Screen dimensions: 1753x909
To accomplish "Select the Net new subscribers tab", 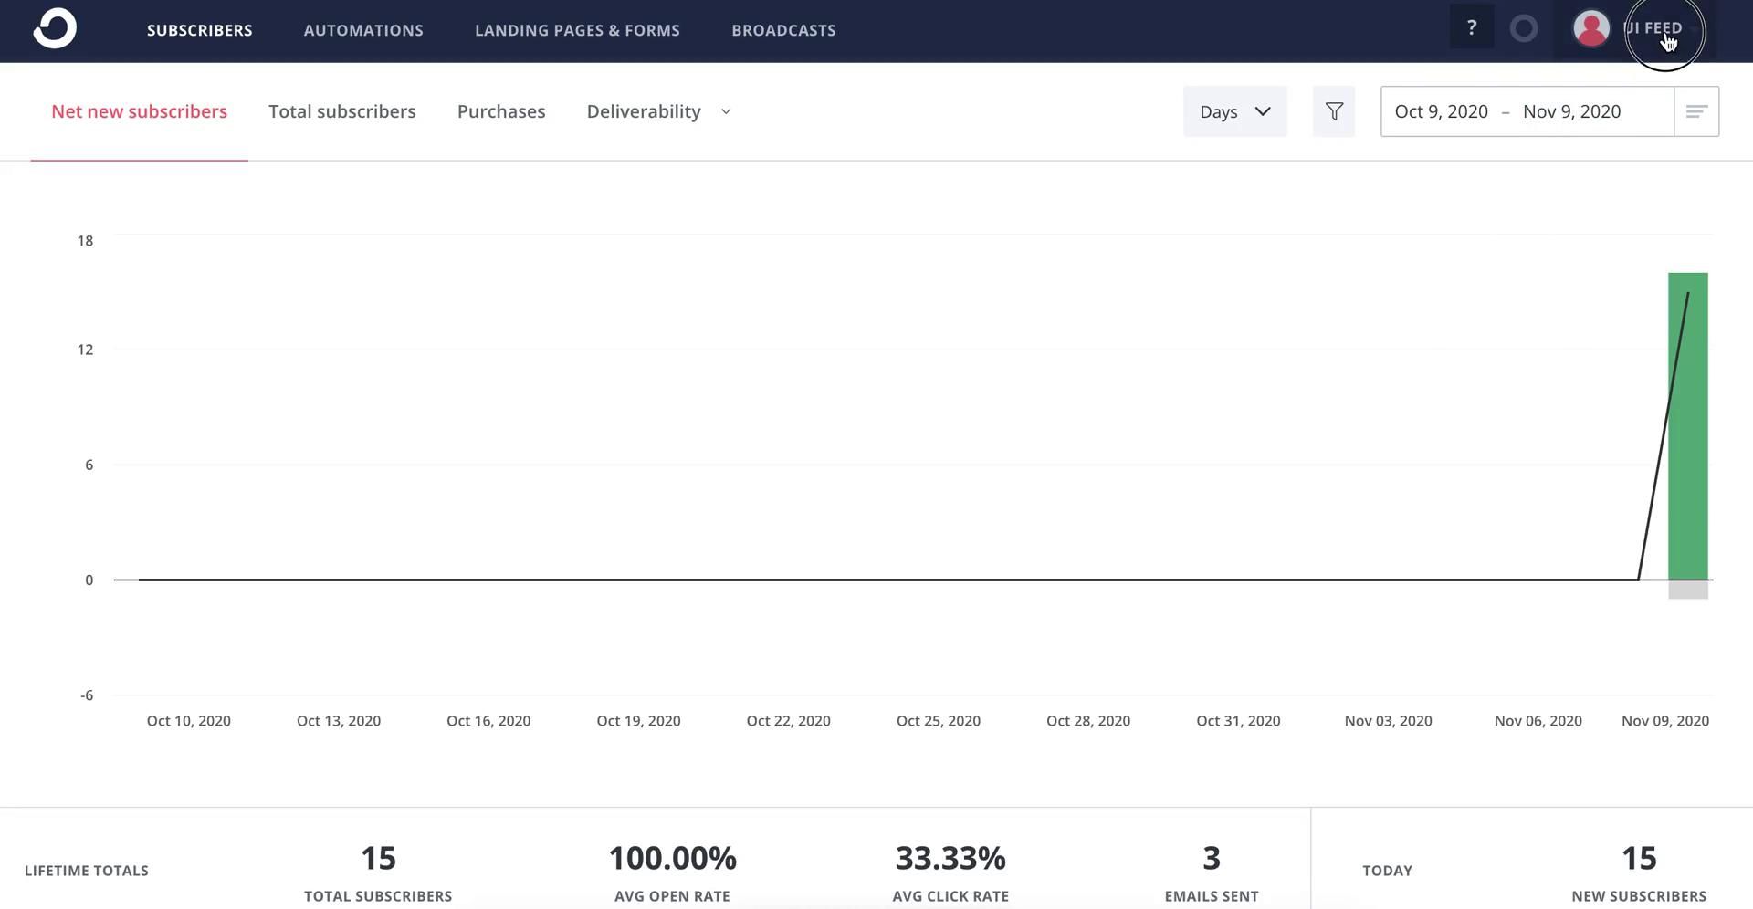I will point(139,111).
